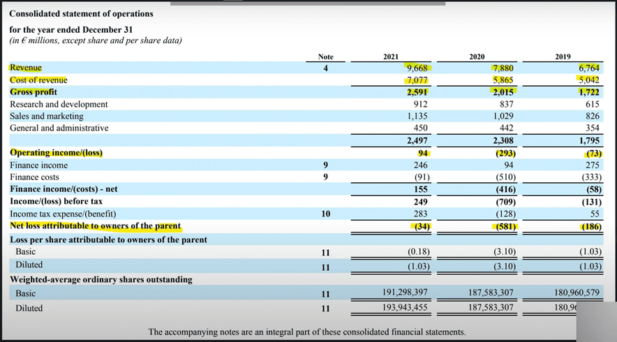Click the Net loss attributable to owners label
The image size is (617, 342).
[x=95, y=226]
